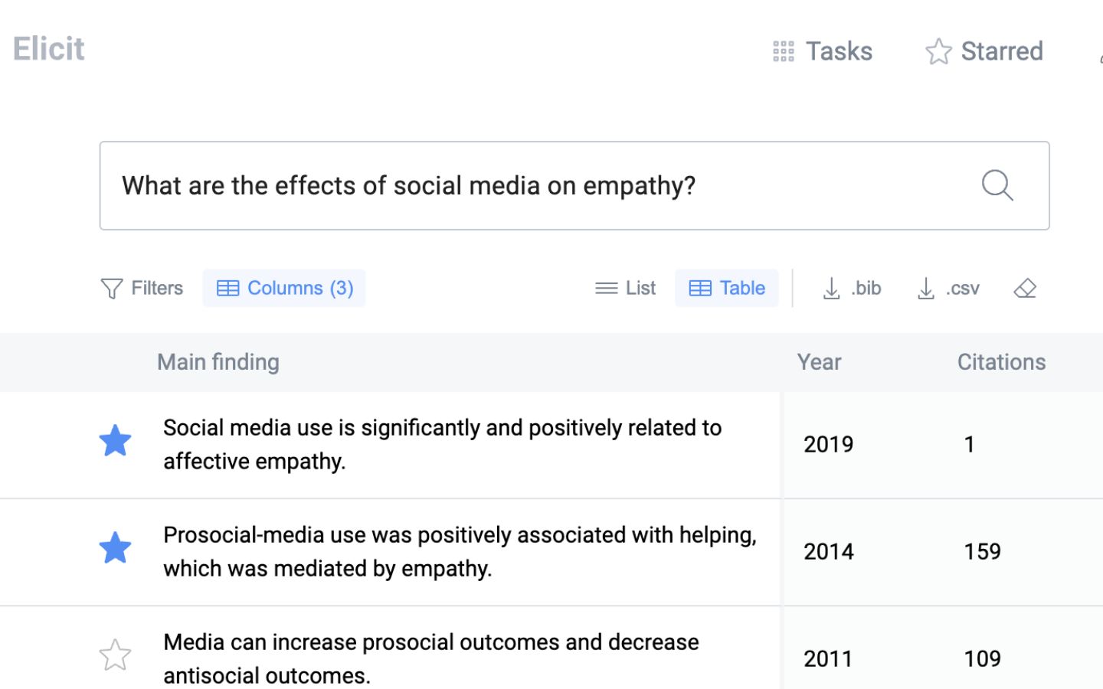Click the eraser clear icon
This screenshot has width=1103, height=689.
click(1024, 289)
